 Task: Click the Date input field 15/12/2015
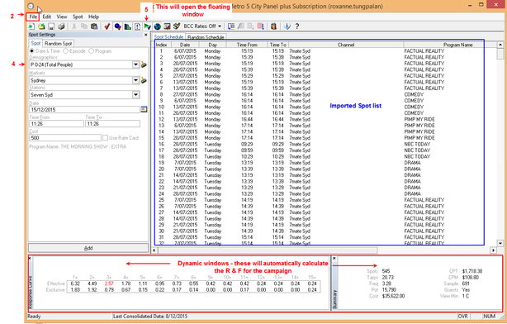(85, 110)
